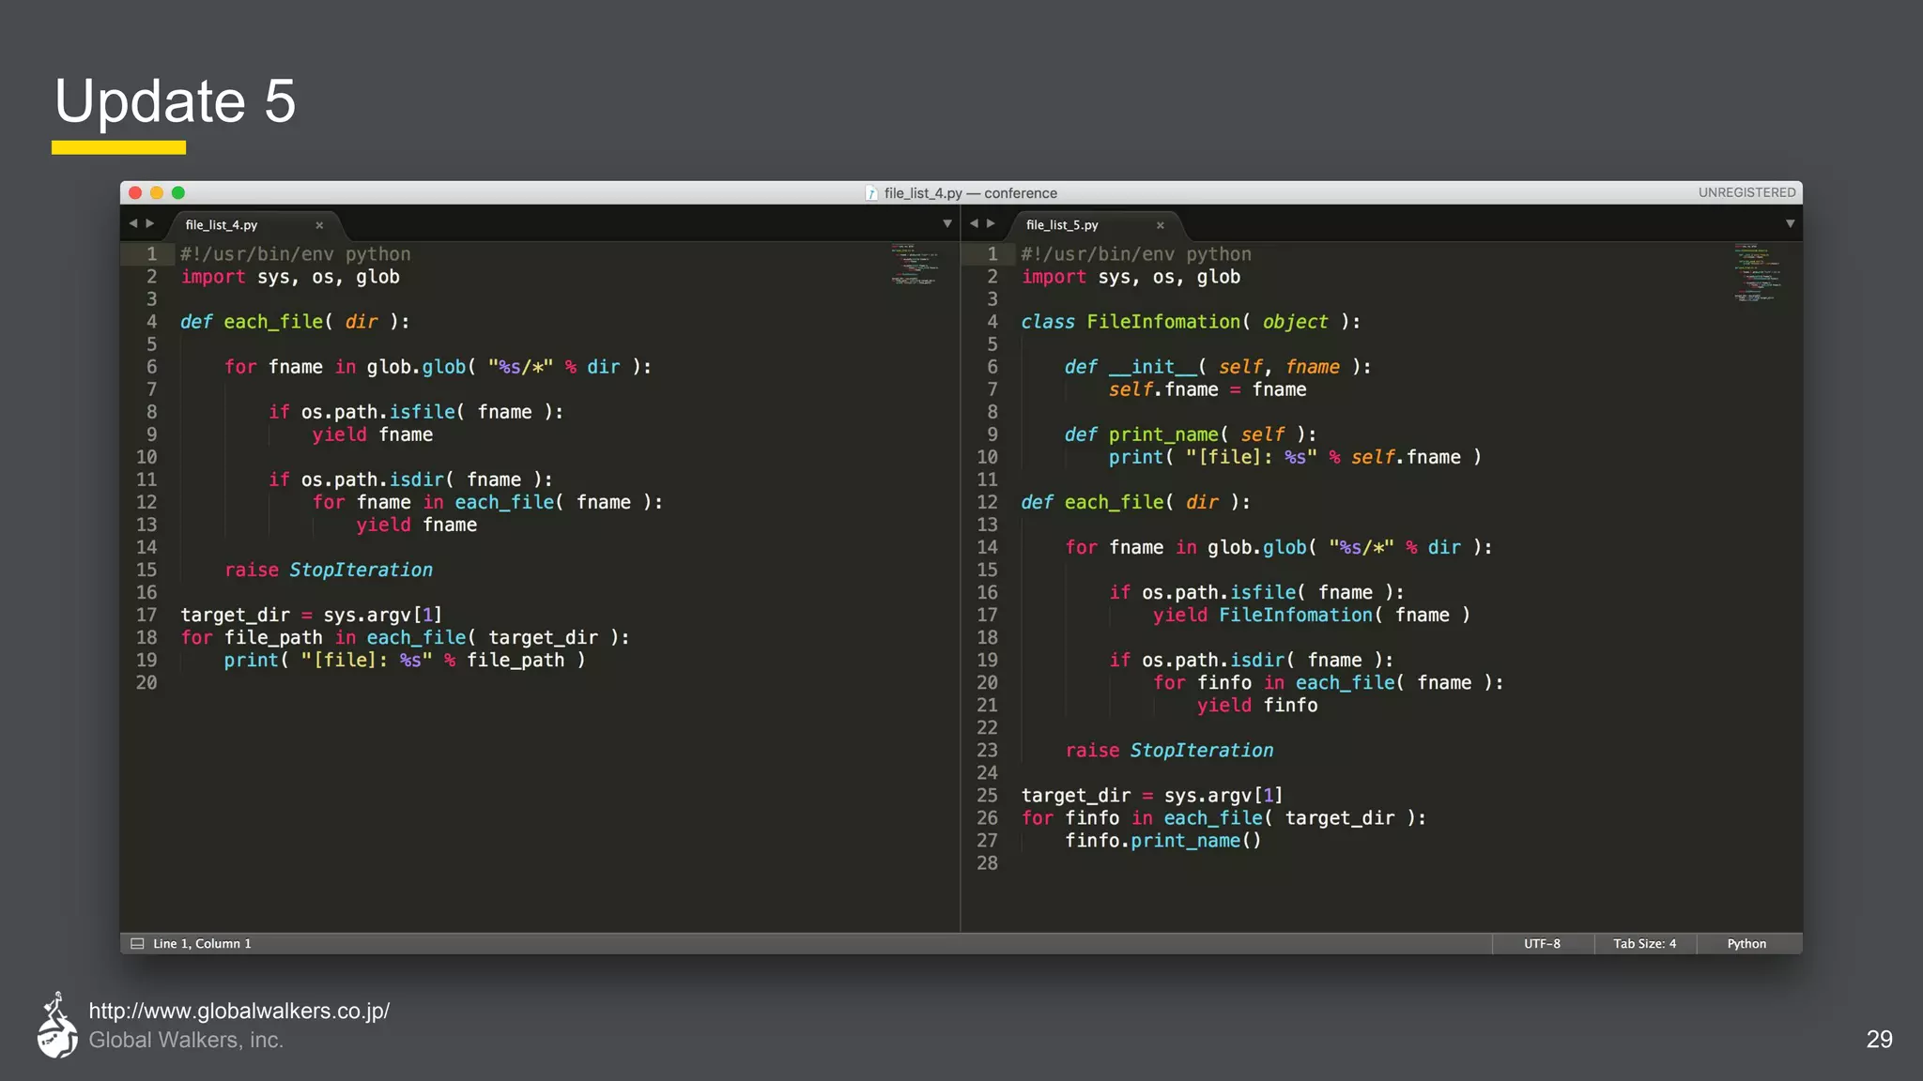1923x1081 pixels.
Task: Click left pane's forward navigation arrow
Action: pos(150,223)
